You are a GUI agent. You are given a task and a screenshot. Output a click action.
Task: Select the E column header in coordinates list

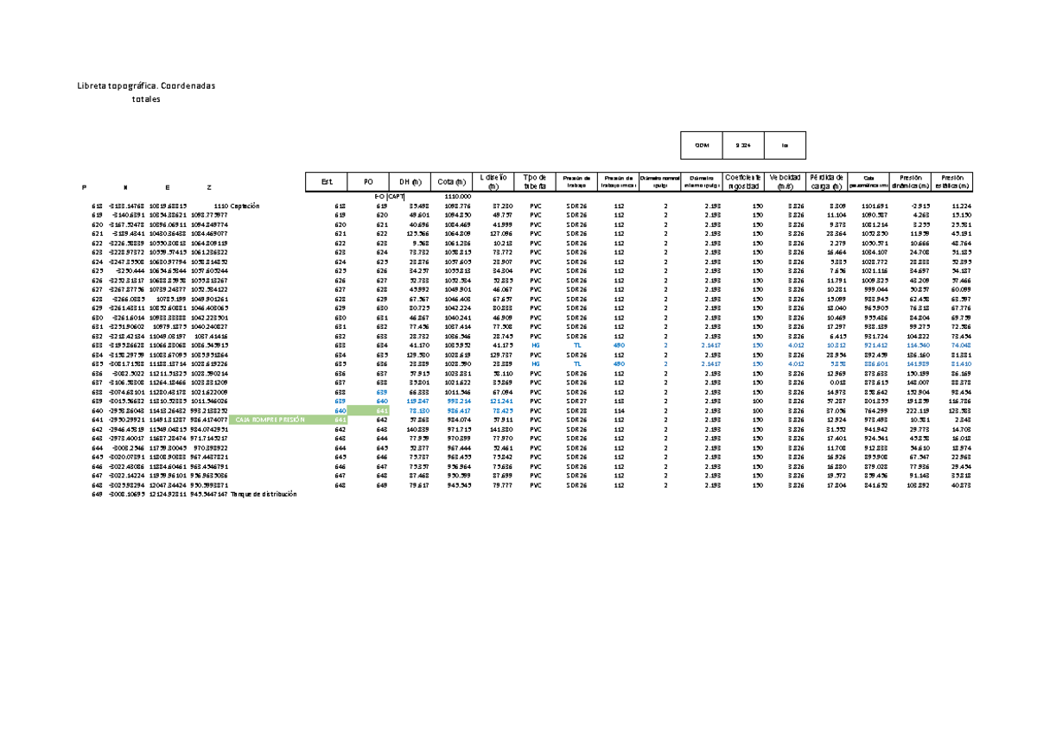(168, 188)
